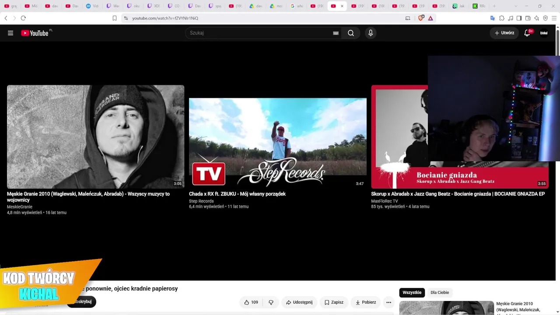Open the YouTube guide hamburger menu

pyautogui.click(x=10, y=33)
